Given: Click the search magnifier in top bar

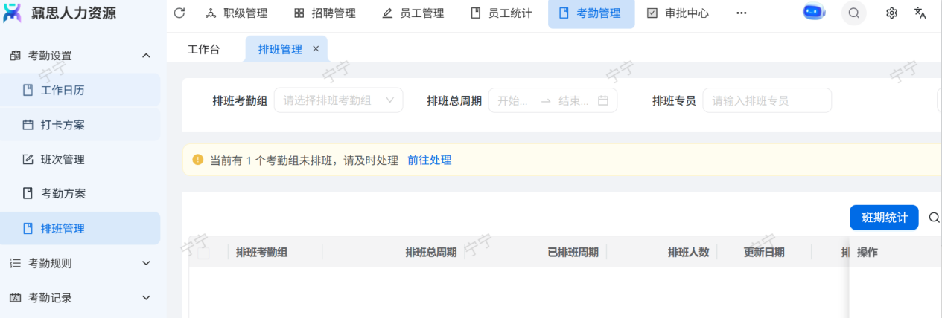Looking at the screenshot, I should click(x=854, y=13).
